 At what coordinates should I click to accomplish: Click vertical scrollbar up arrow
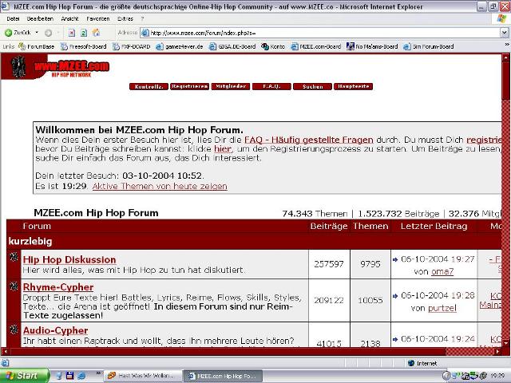(505, 58)
